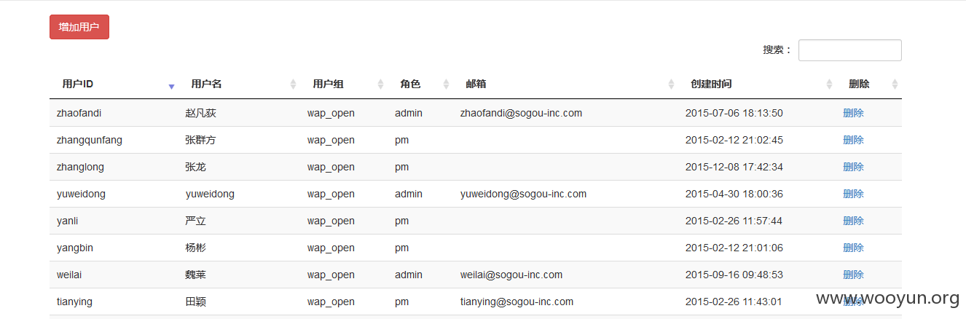The image size is (966, 319).
Task: Remove weilai via its 删除 link
Action: point(853,275)
